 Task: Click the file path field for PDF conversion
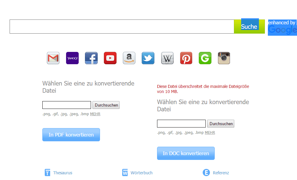(67, 105)
